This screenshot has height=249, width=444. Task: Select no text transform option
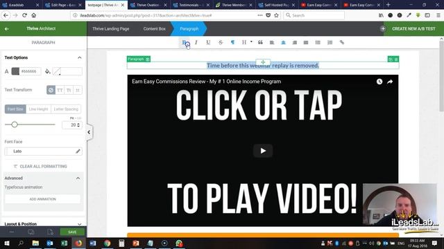(x=51, y=90)
